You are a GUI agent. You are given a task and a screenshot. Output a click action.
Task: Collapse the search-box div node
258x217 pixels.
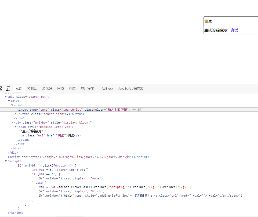[x=6, y=97]
